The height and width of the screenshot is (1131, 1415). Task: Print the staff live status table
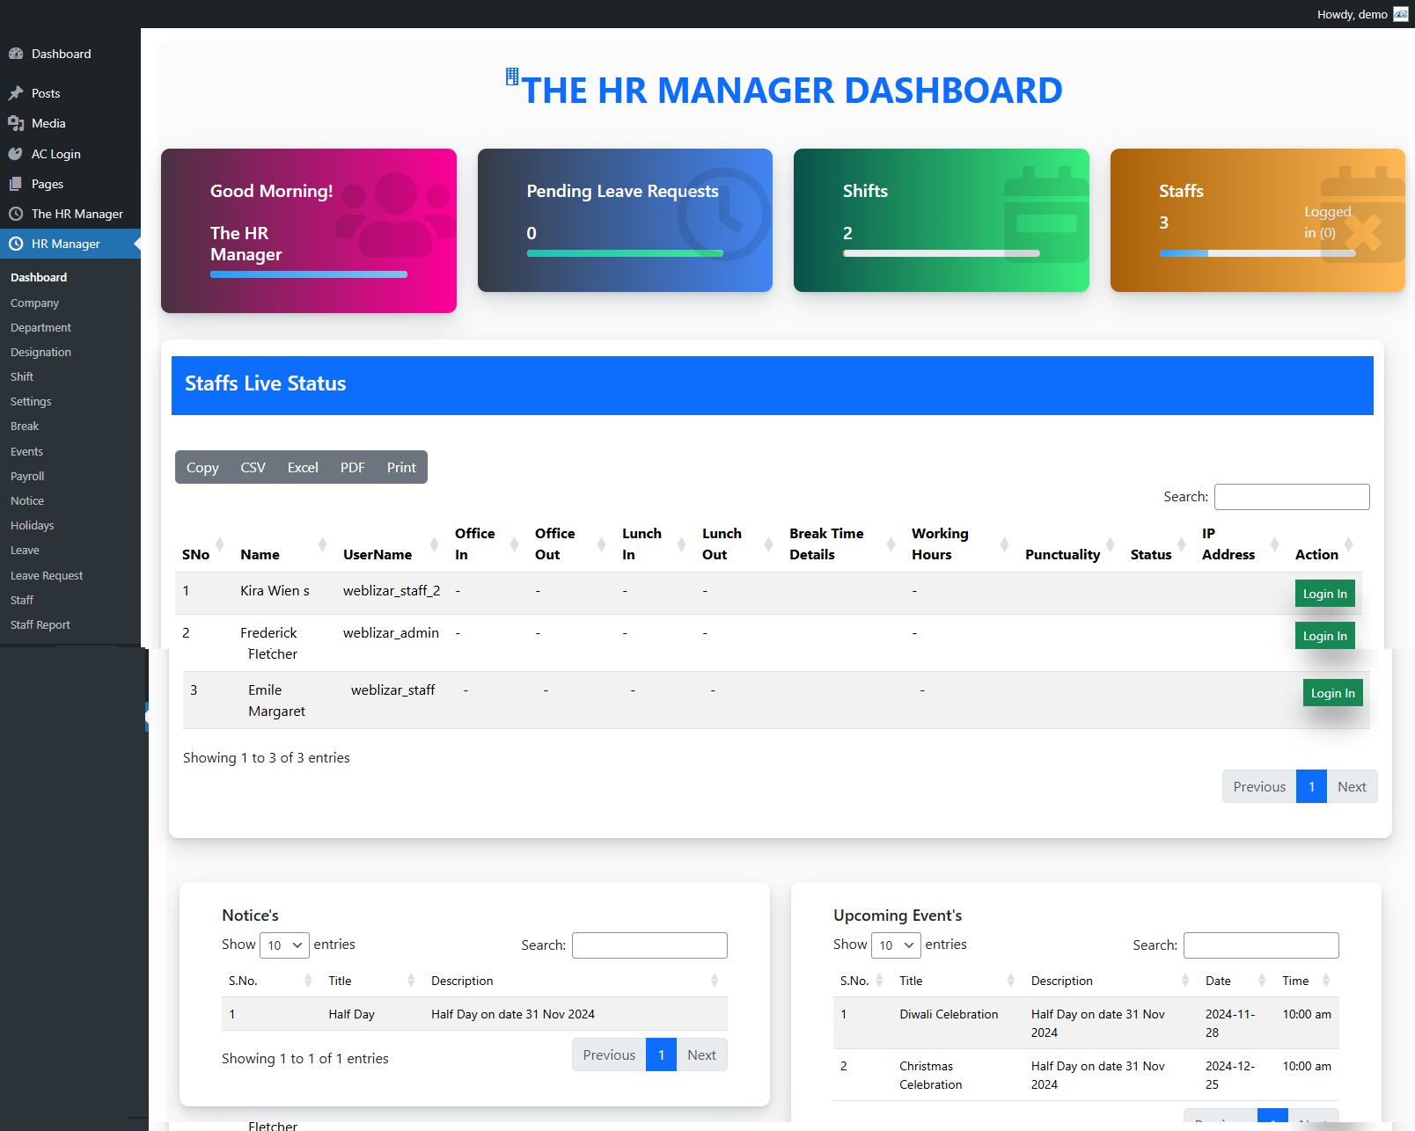[401, 468]
